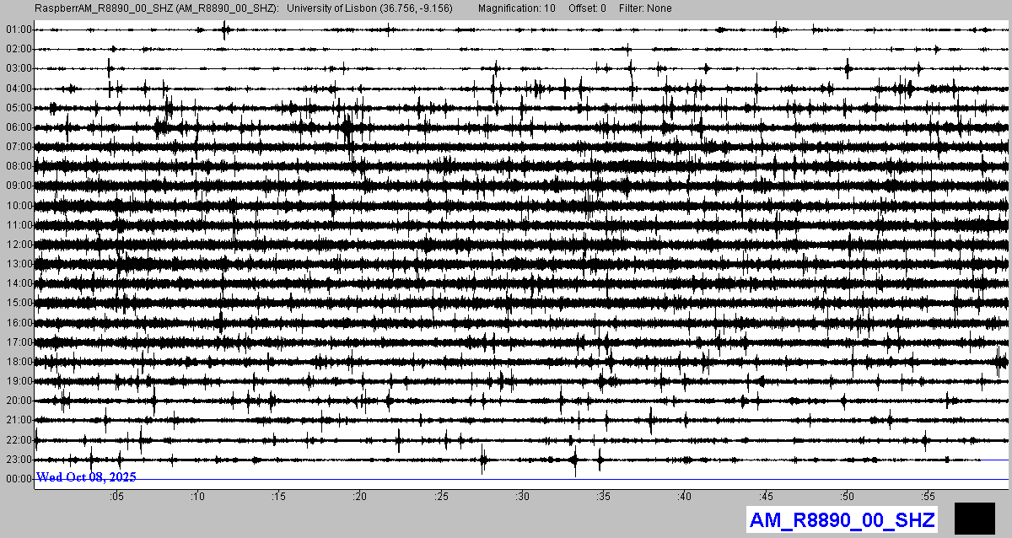Select the 23:00 hour trace label
The width and height of the screenshot is (1012, 538).
tap(18, 460)
